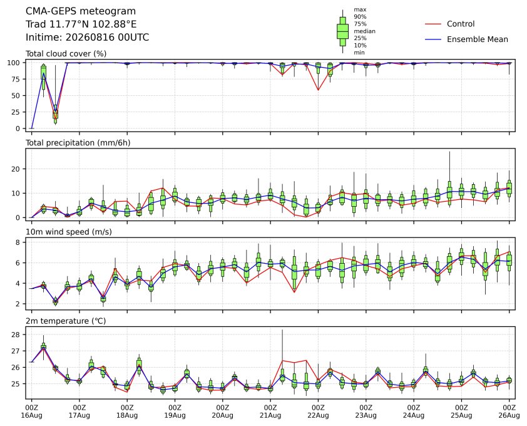Image resolution: width=527 pixels, height=426 pixels.
Task: Click the "Total precipitation (mm/6h)" panel title
Action: pos(78,143)
